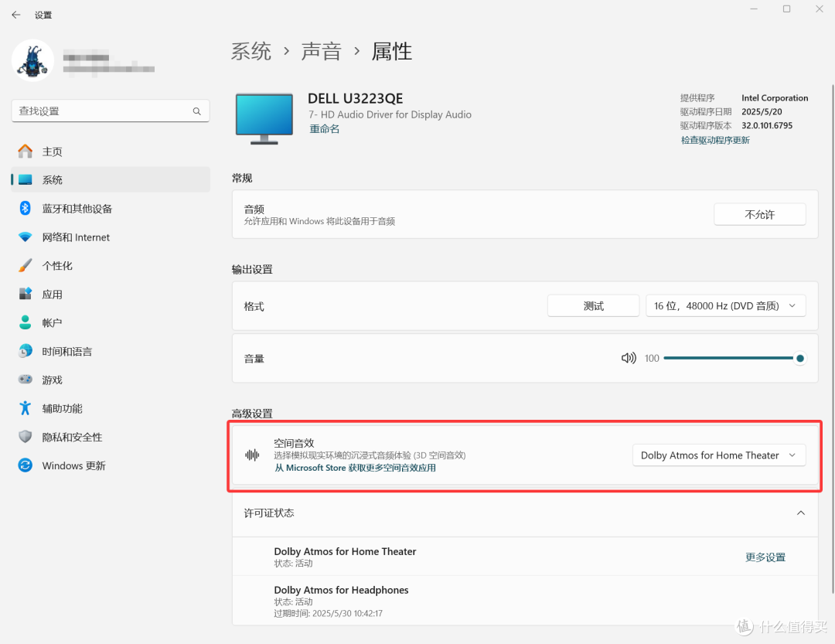Image resolution: width=835 pixels, height=644 pixels.
Task: Click the 声音 breadcrumb
Action: pyautogui.click(x=321, y=52)
